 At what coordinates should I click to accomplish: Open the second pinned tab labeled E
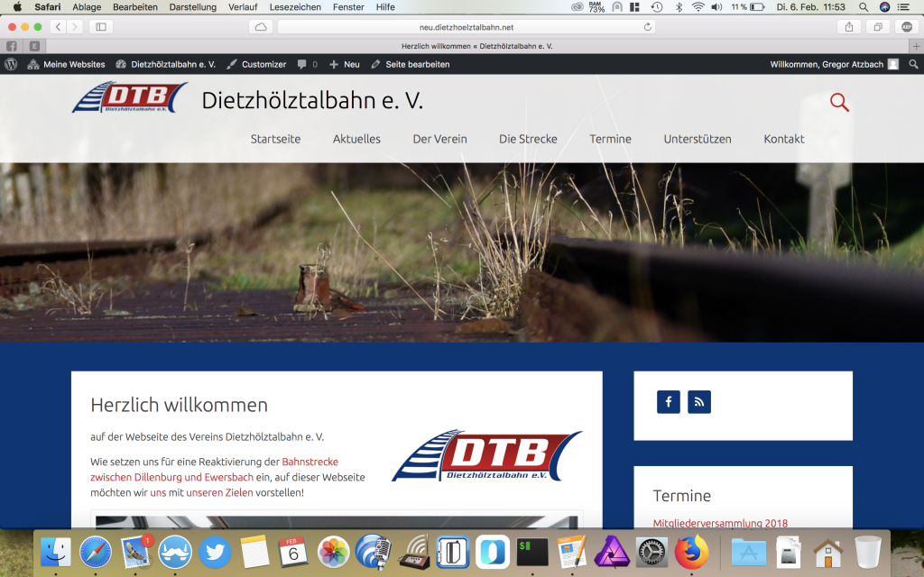(x=35, y=46)
